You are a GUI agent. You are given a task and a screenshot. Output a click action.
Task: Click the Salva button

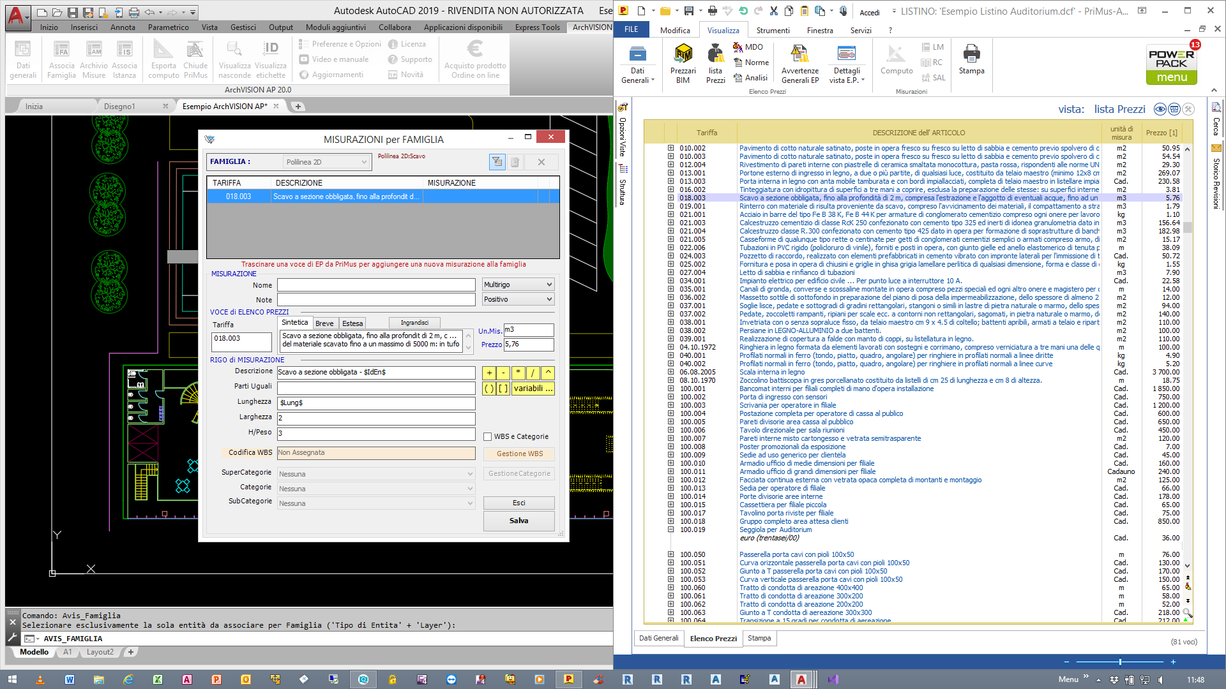pyautogui.click(x=518, y=521)
